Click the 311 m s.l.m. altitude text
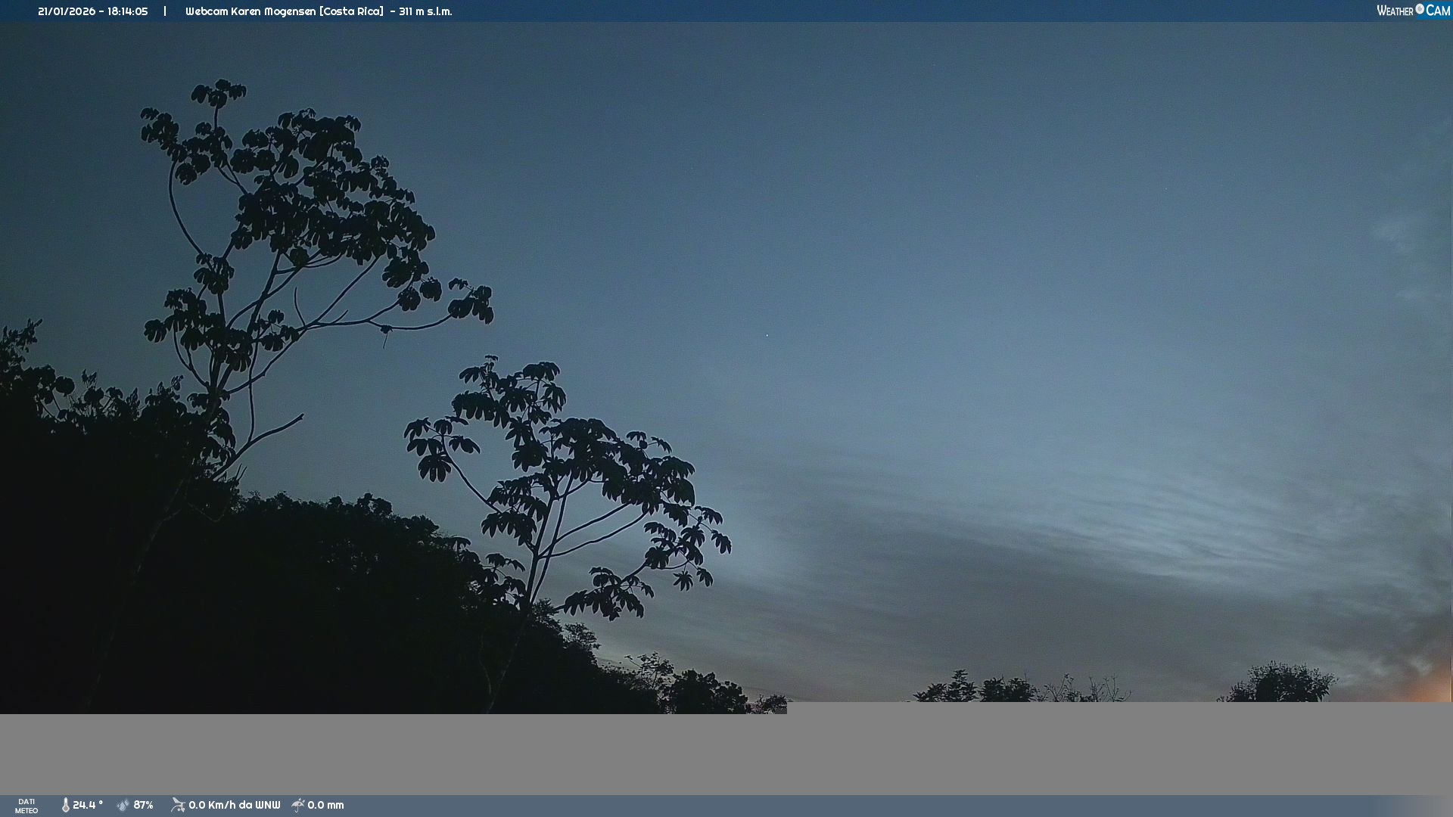 click(x=425, y=11)
